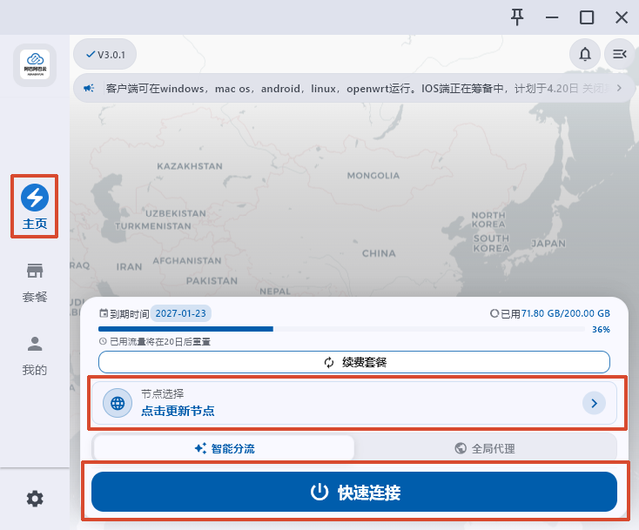This screenshot has width=639, height=530.
Task: Click the 71.80 GB/200.00 GB usage text
Action: [566, 313]
